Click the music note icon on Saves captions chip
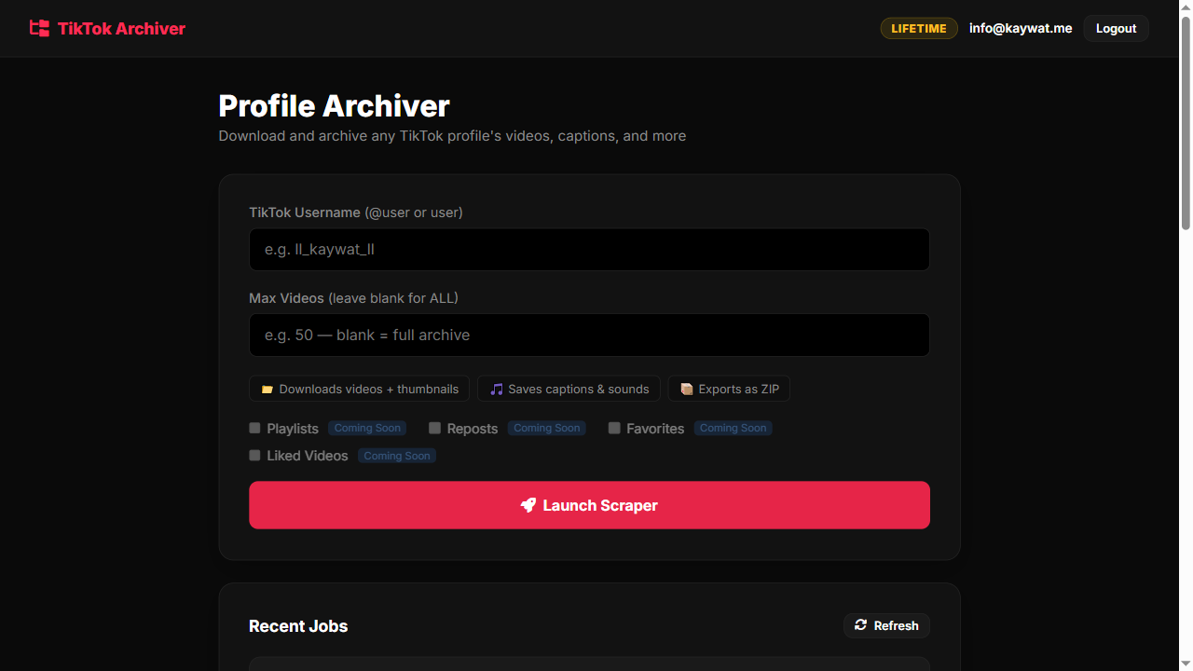Viewport: 1193px width, 671px height. pos(497,390)
